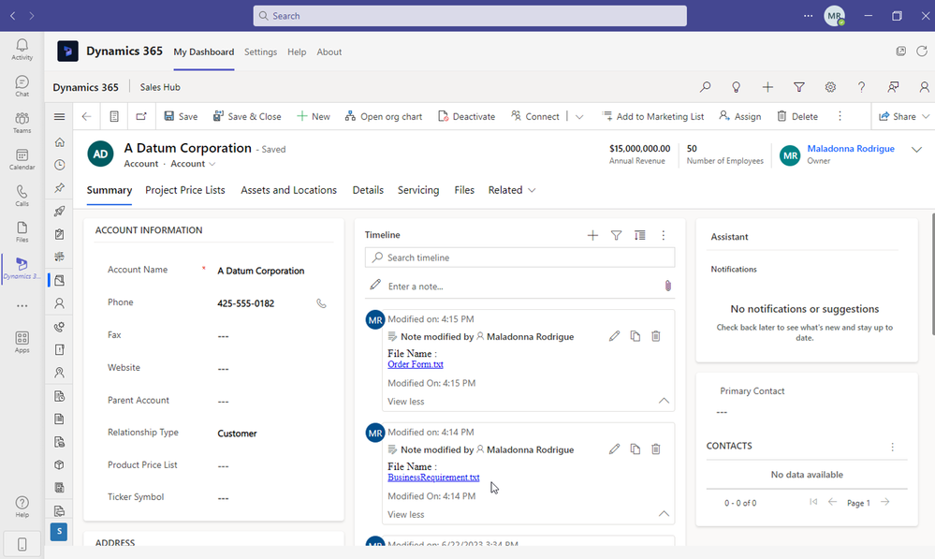Delete the Order Form.txt note
Image resolution: width=935 pixels, height=559 pixels.
(x=655, y=336)
